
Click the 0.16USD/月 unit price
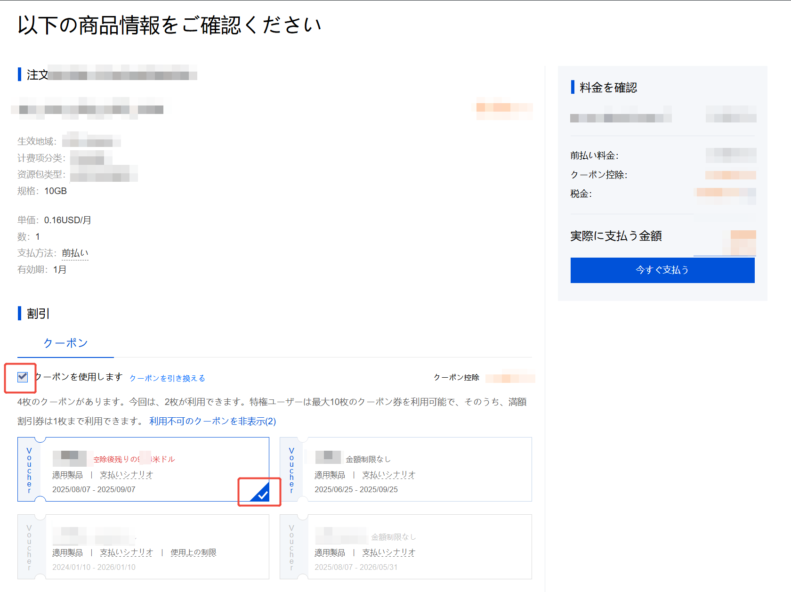(68, 220)
